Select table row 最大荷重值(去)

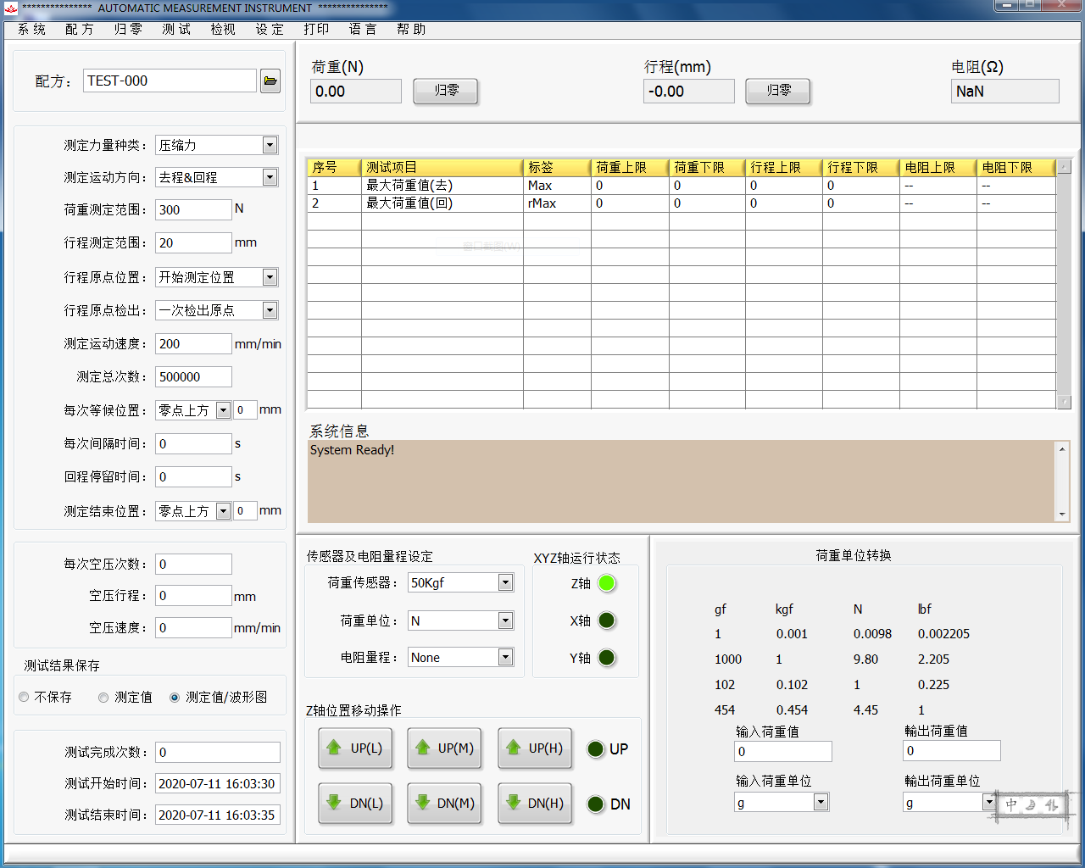click(x=682, y=186)
